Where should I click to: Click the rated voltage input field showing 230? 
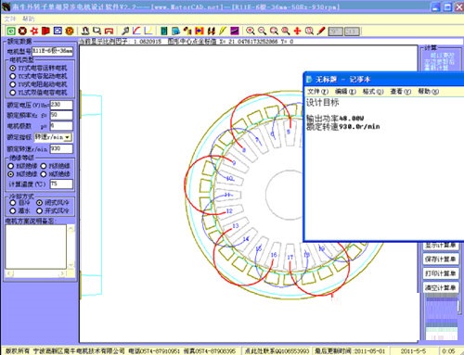[61, 105]
